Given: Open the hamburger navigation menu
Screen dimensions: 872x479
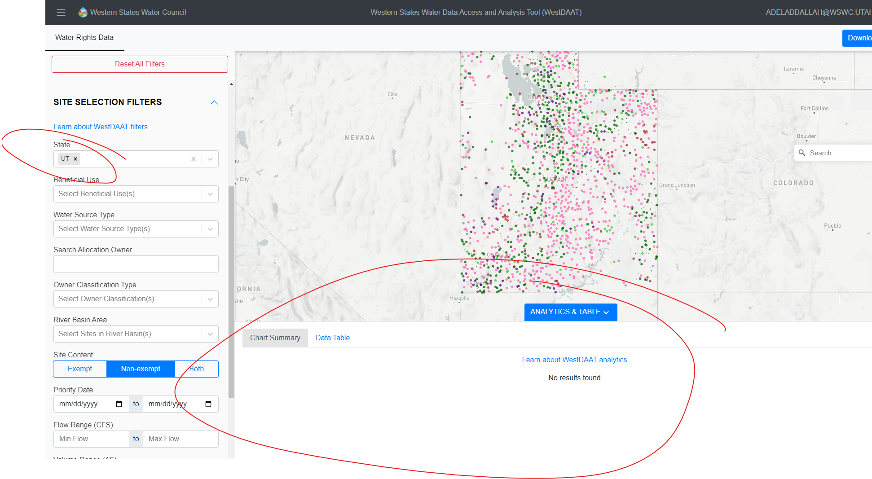Looking at the screenshot, I should pyautogui.click(x=61, y=12).
